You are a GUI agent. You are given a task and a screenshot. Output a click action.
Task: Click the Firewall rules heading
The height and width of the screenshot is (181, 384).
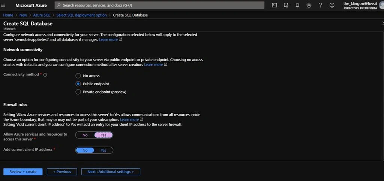click(15, 104)
